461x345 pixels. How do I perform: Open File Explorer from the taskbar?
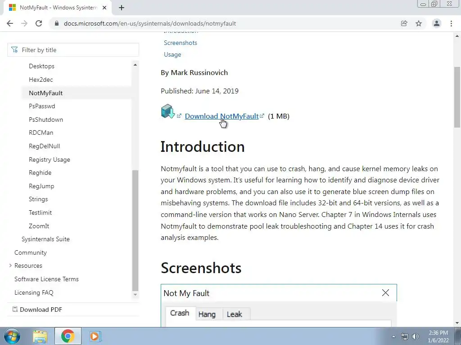click(x=40, y=336)
